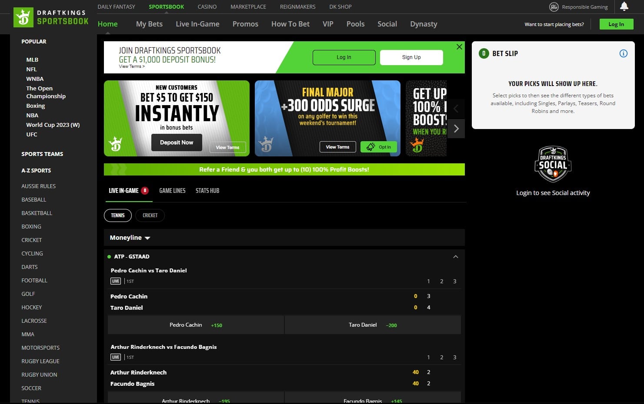Image resolution: width=644 pixels, height=404 pixels.
Task: Click Opt In on odds surge promo
Action: click(x=379, y=147)
